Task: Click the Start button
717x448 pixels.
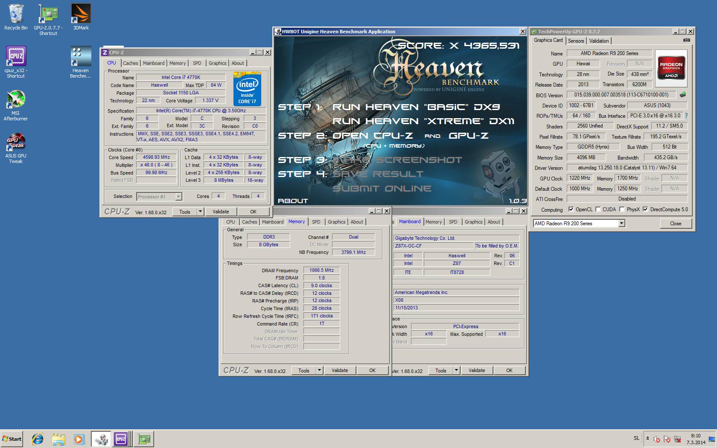Action: point(12,439)
